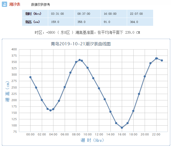Click tide time cell 22:07:00
Image resolution: width=171 pixels, height=147 pixels.
point(140,14)
